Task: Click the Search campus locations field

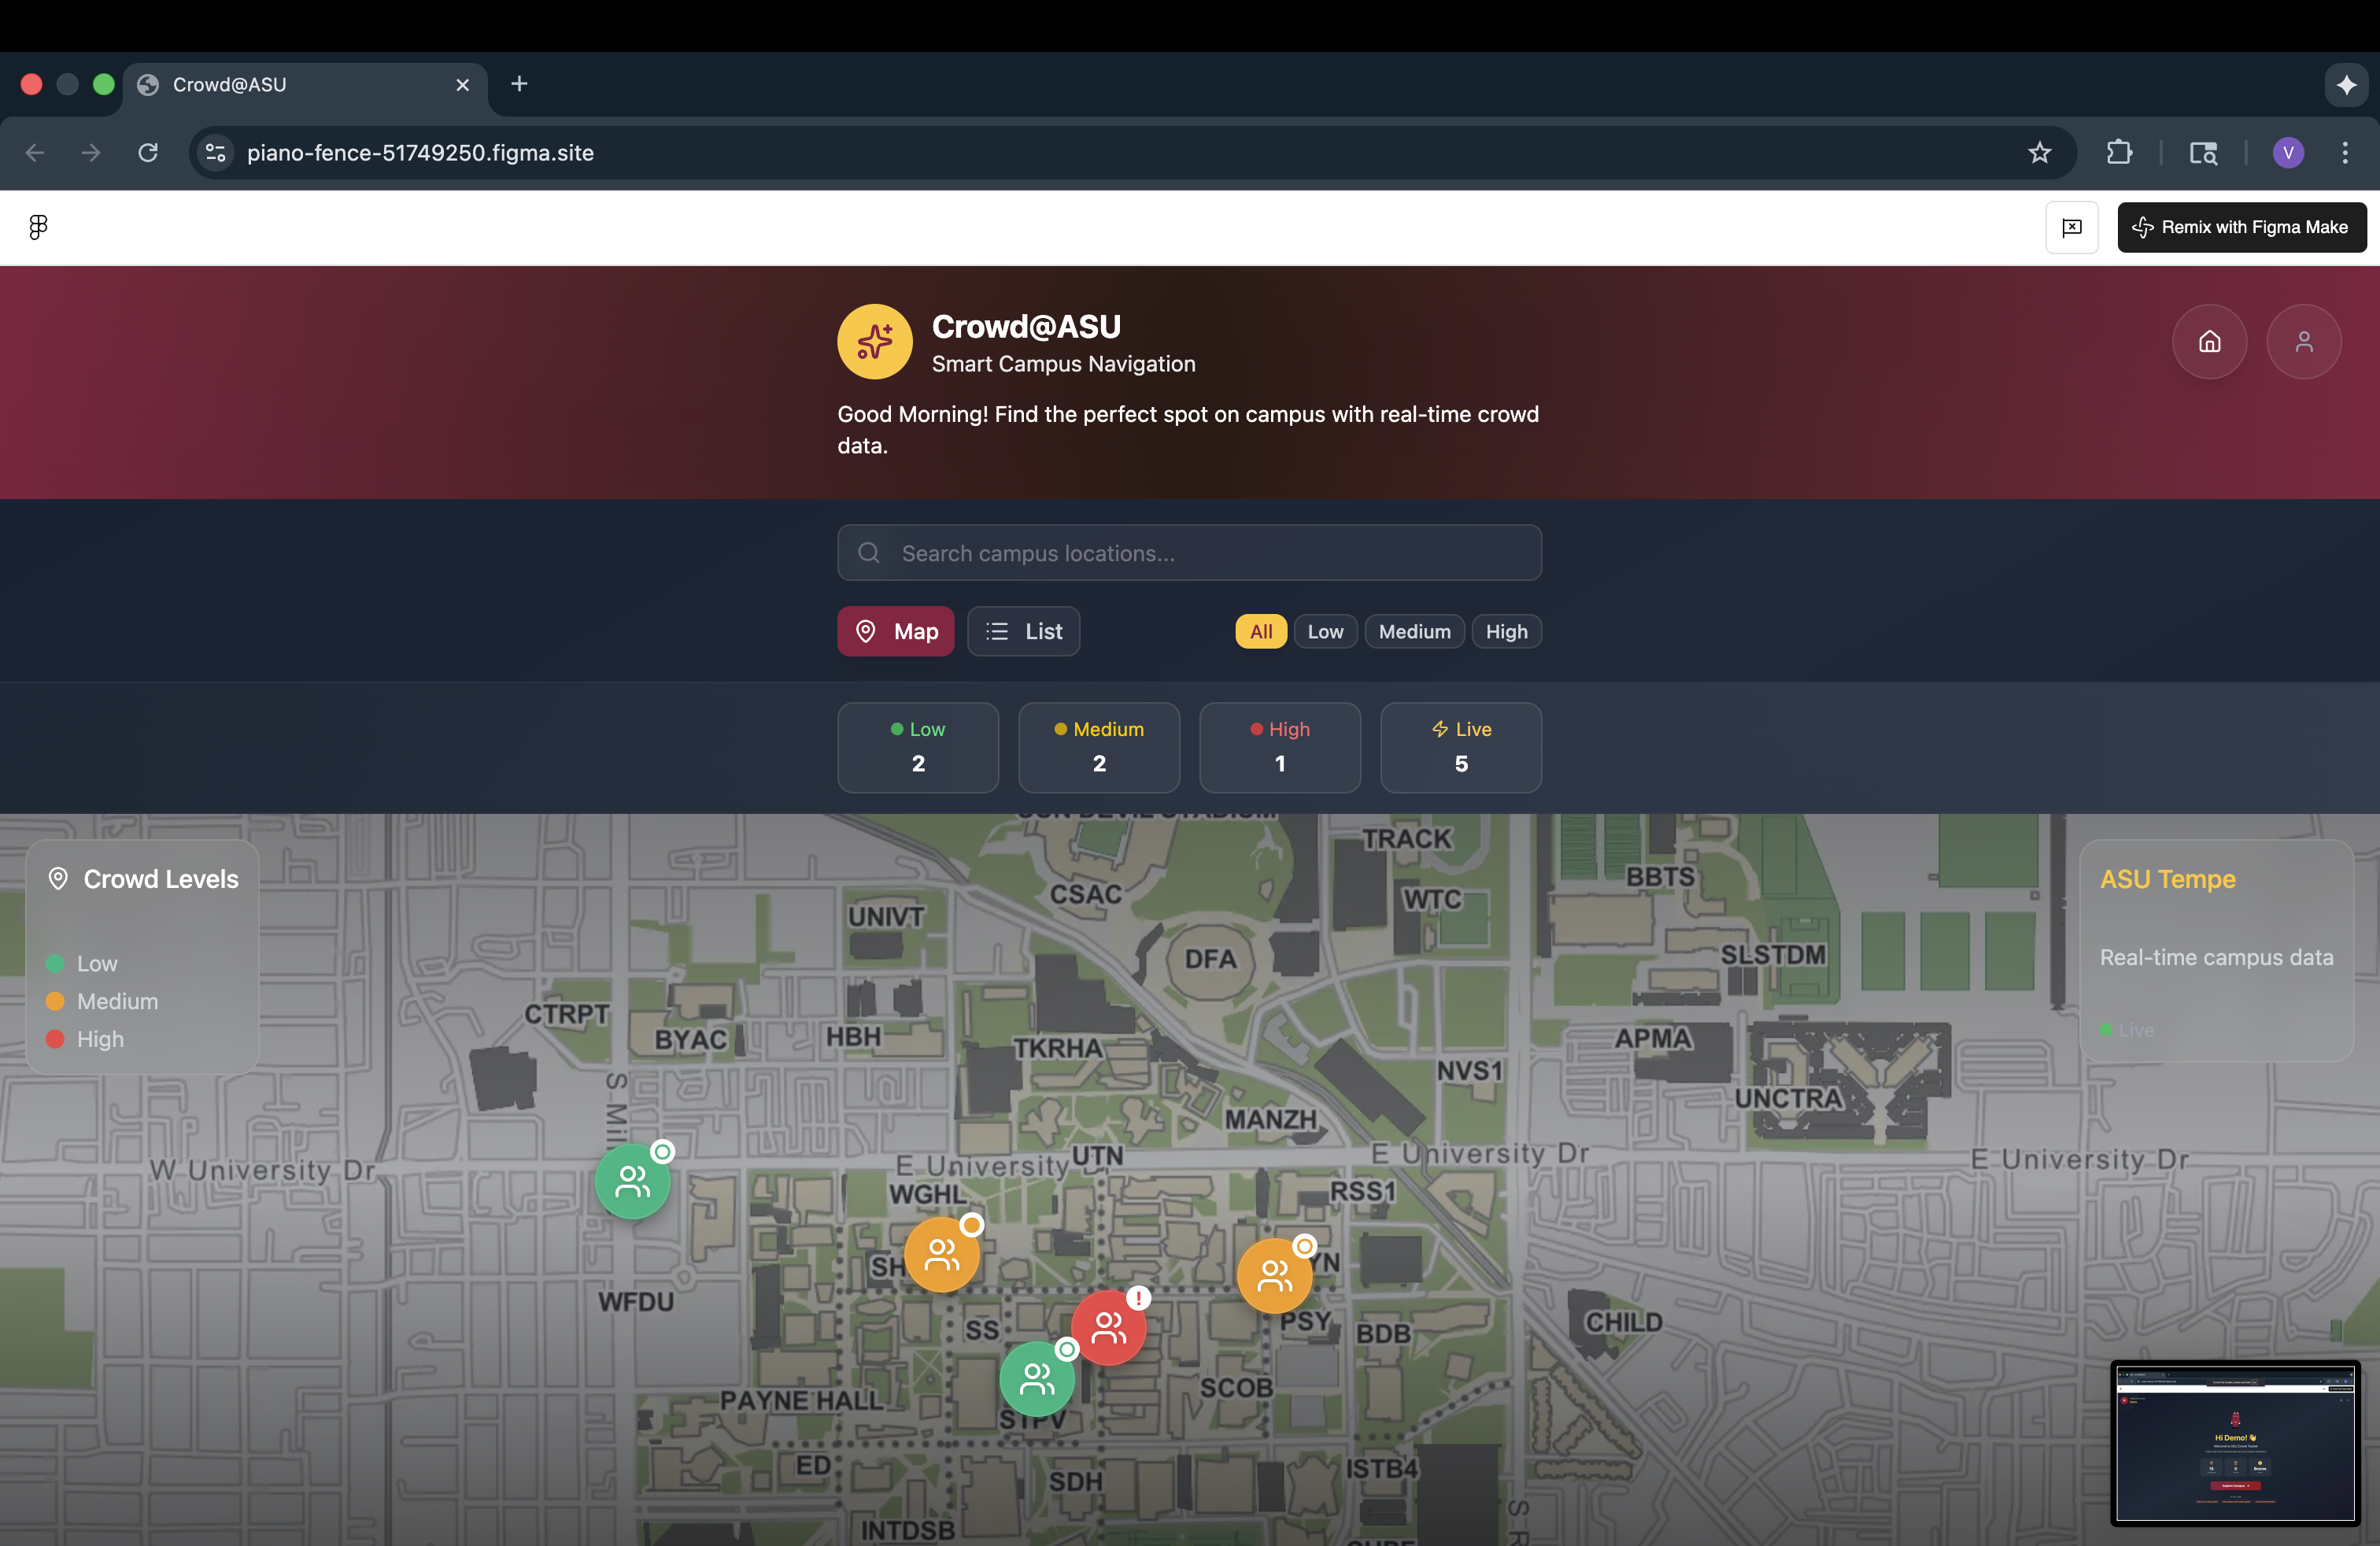Action: coord(1189,553)
